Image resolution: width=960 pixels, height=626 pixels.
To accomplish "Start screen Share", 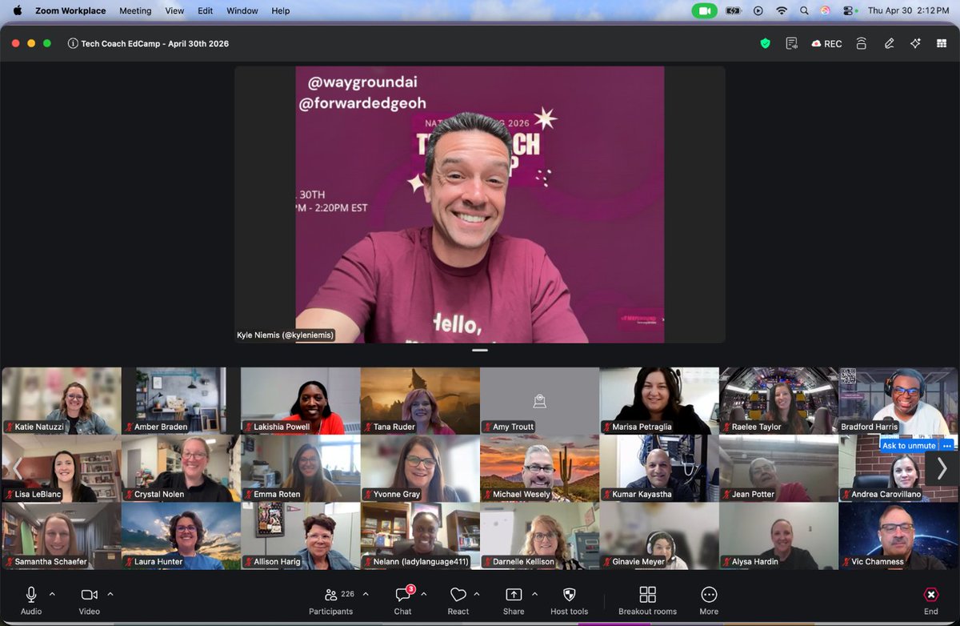I will tap(514, 600).
